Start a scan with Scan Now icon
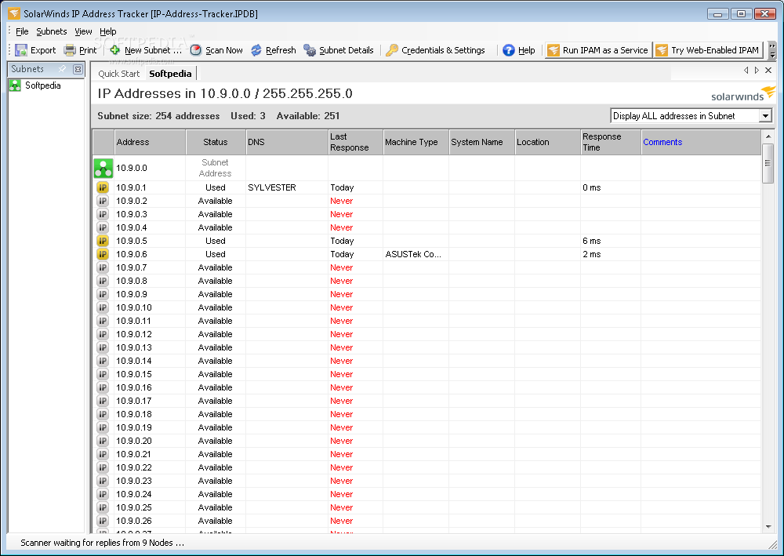This screenshot has height=556, width=784. click(196, 50)
